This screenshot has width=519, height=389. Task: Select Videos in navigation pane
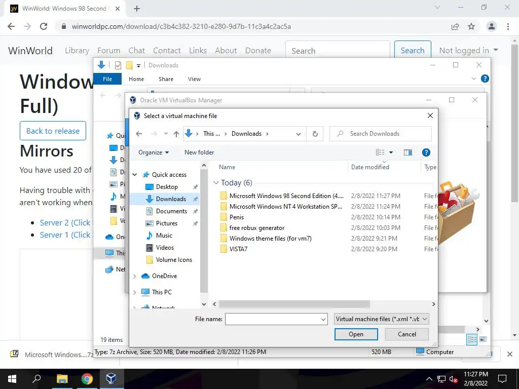[165, 247]
